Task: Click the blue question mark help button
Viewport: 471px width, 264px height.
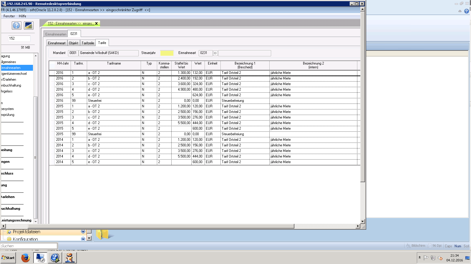Action: pos(16,26)
